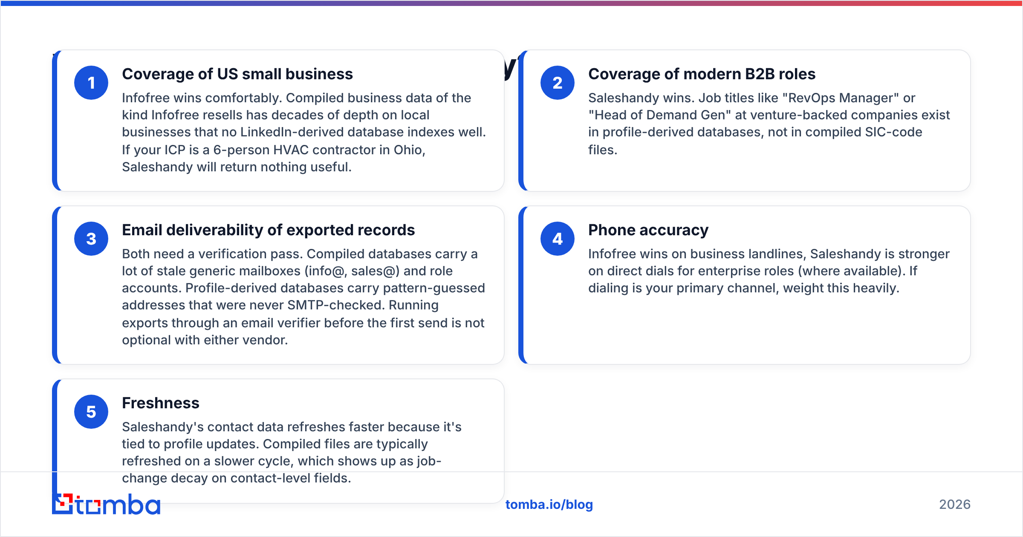Click the number 5 circle badge
The image size is (1023, 537).
(91, 412)
